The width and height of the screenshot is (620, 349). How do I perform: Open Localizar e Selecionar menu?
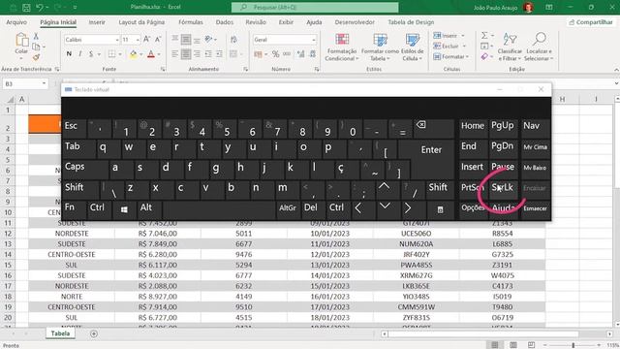(x=539, y=48)
